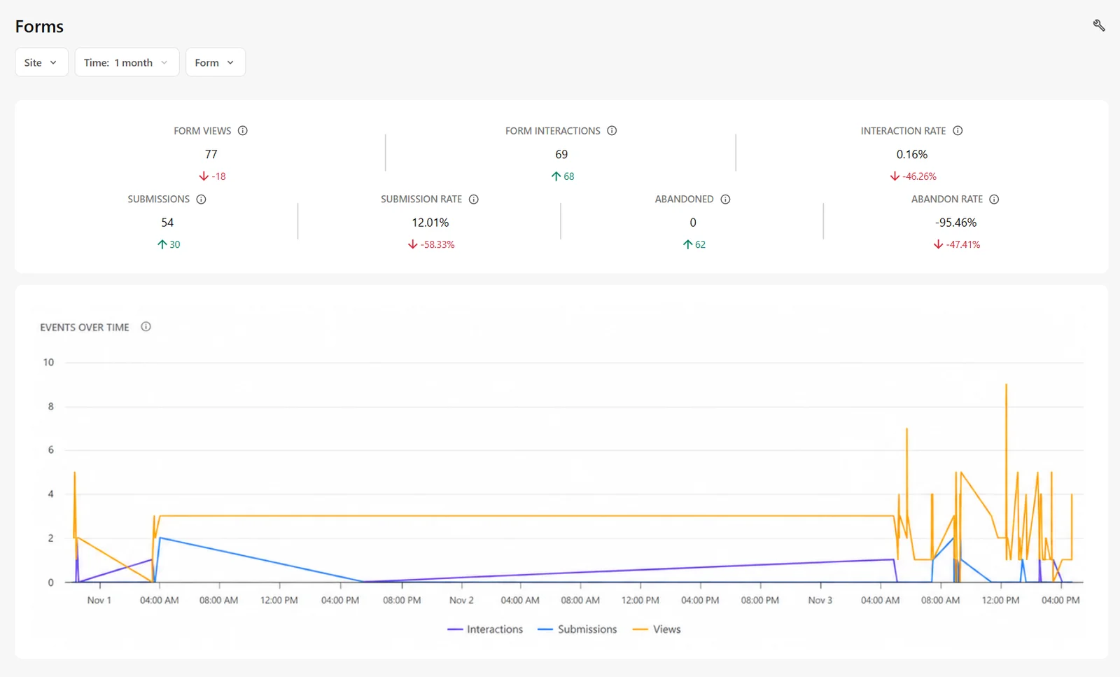Click the SUBMISSION RATE metric label

421,200
